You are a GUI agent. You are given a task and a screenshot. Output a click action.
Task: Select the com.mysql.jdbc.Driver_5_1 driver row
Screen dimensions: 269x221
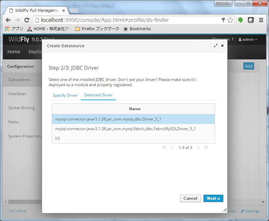click(x=133, y=119)
